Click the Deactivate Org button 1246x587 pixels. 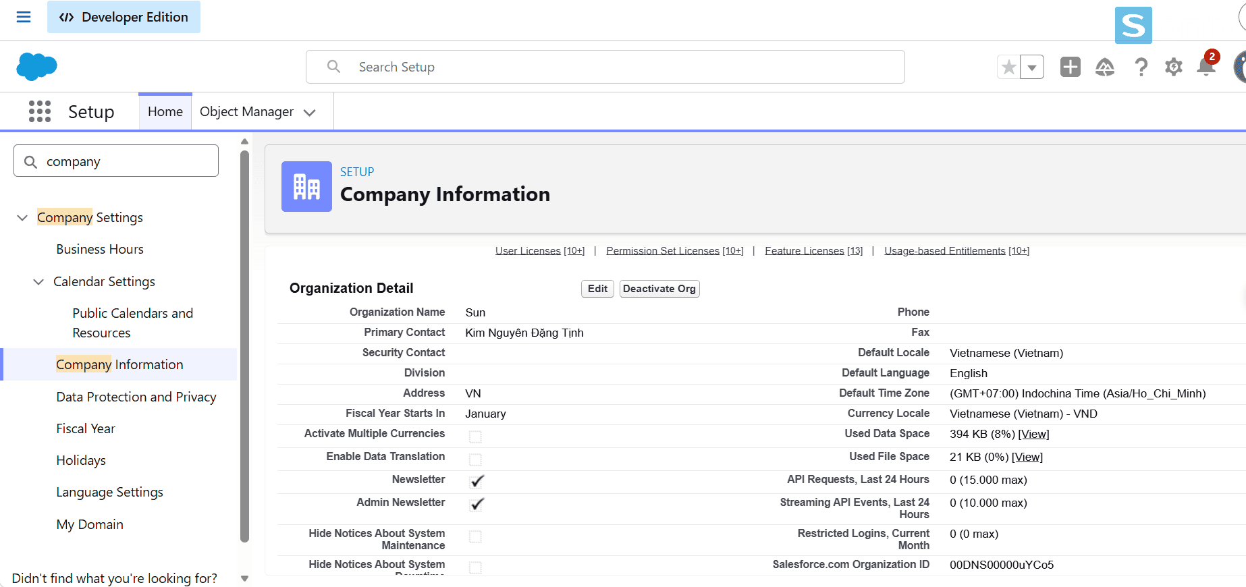point(659,289)
